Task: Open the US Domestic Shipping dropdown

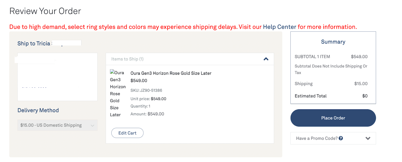Action: tap(57, 125)
